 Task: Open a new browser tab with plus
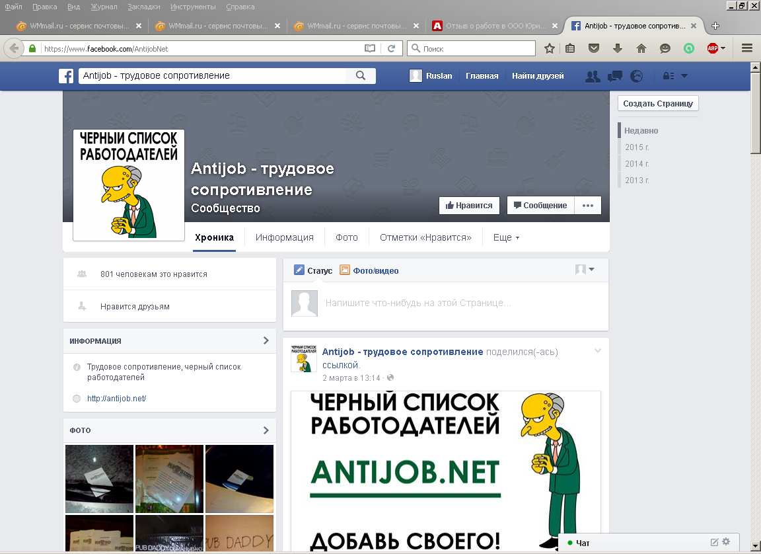(715, 26)
